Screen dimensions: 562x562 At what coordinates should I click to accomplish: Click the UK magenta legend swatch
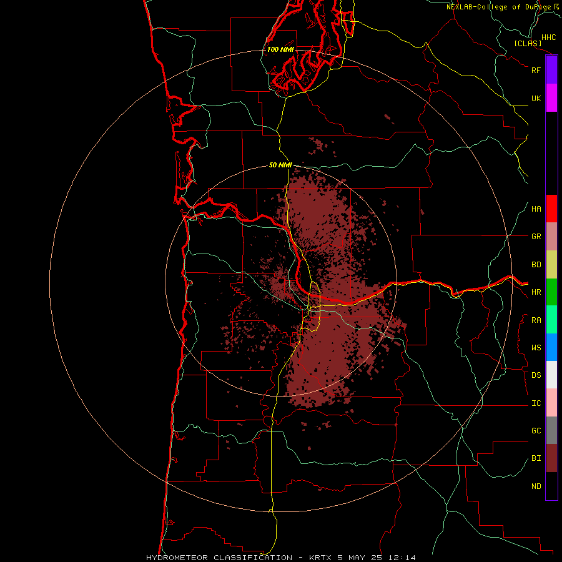551,98
